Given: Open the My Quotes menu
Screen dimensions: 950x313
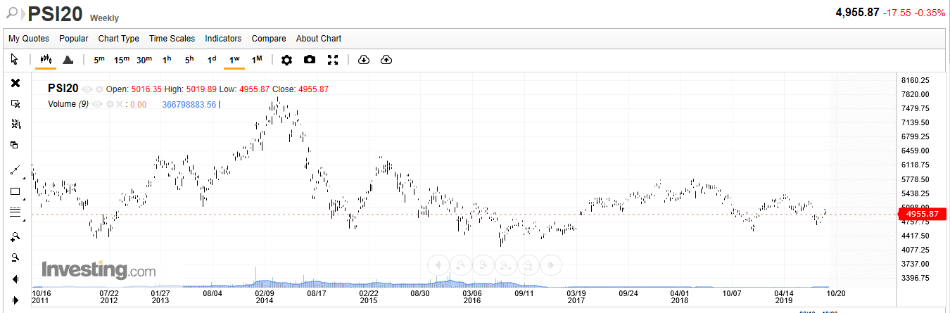Looking at the screenshot, I should coord(29,39).
